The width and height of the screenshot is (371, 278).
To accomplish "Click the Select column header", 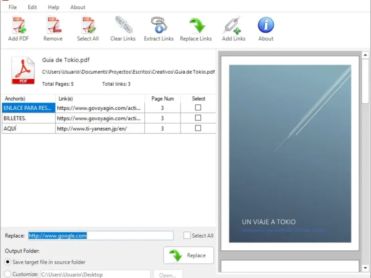I will point(198,99).
